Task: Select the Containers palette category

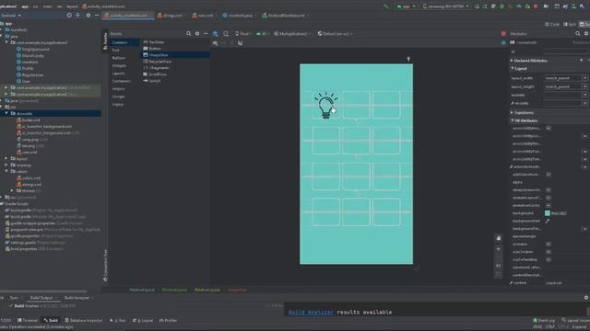Action: pyautogui.click(x=121, y=81)
